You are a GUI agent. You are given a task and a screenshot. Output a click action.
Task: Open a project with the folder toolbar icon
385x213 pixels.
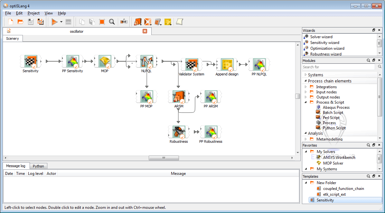(20, 22)
